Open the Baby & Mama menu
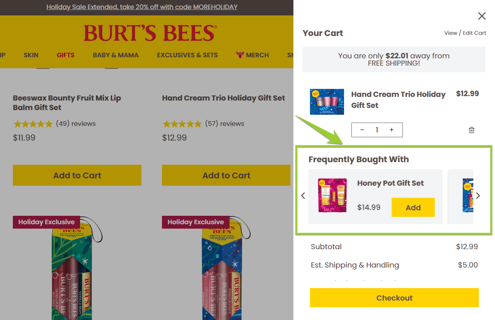 [116, 55]
